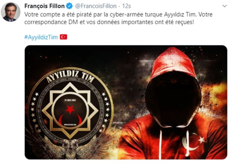232x164 pixels.
Task: Click the '29 EKIM 2002' date in the emblem
Action: pyautogui.click(x=70, y=100)
